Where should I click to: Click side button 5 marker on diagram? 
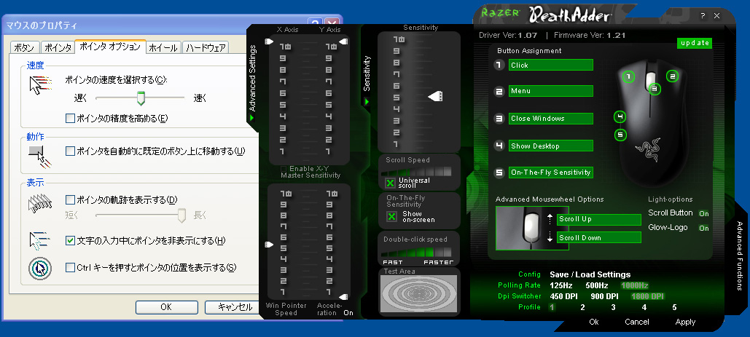[620, 135]
